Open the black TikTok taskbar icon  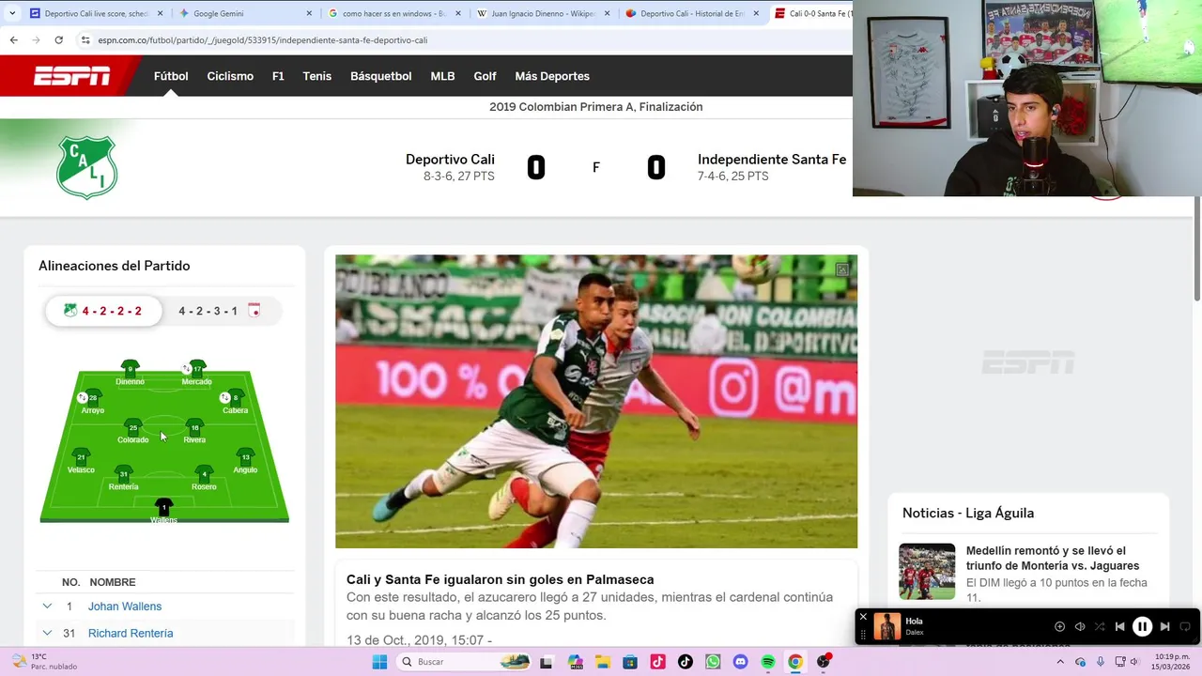point(686,662)
